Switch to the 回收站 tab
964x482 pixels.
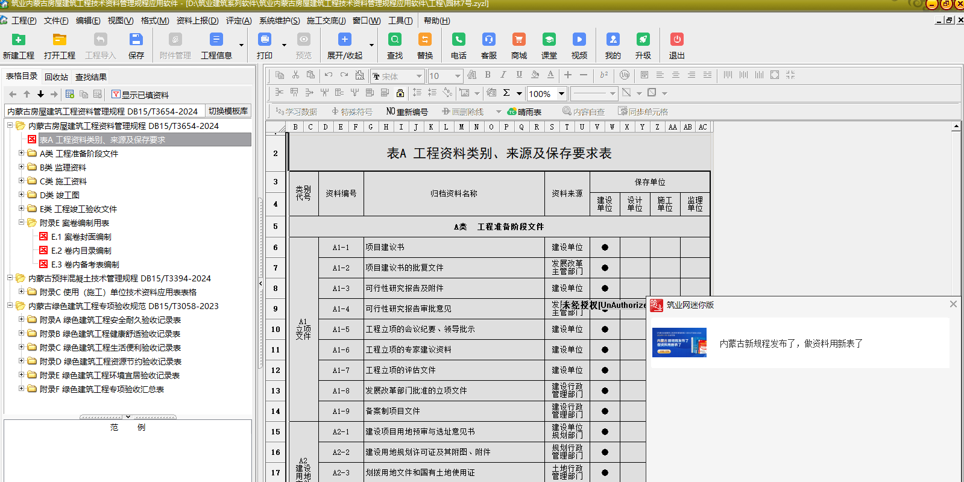coord(56,77)
